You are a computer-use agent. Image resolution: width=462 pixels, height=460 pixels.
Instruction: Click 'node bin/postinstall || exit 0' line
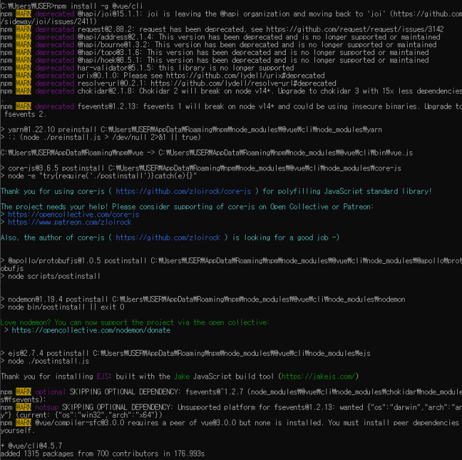[62, 307]
